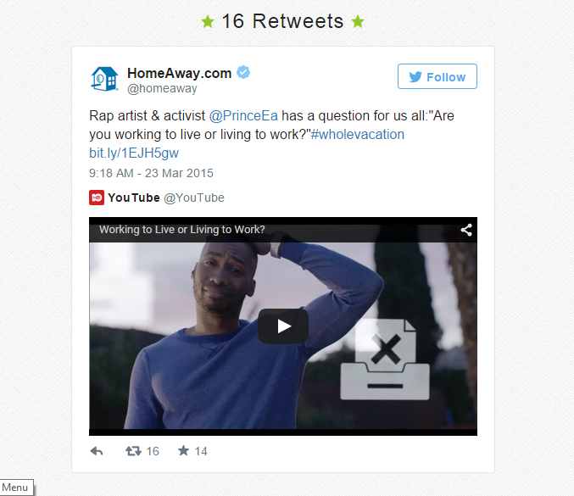
Task: Open the bold YouTube source name
Action: [x=134, y=198]
